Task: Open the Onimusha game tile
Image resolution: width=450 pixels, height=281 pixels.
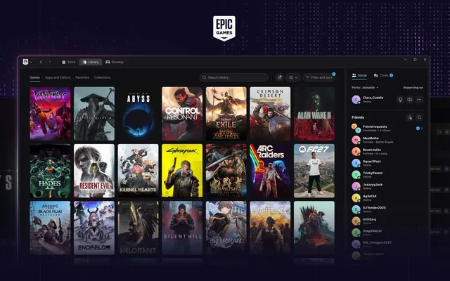Action: click(226, 171)
